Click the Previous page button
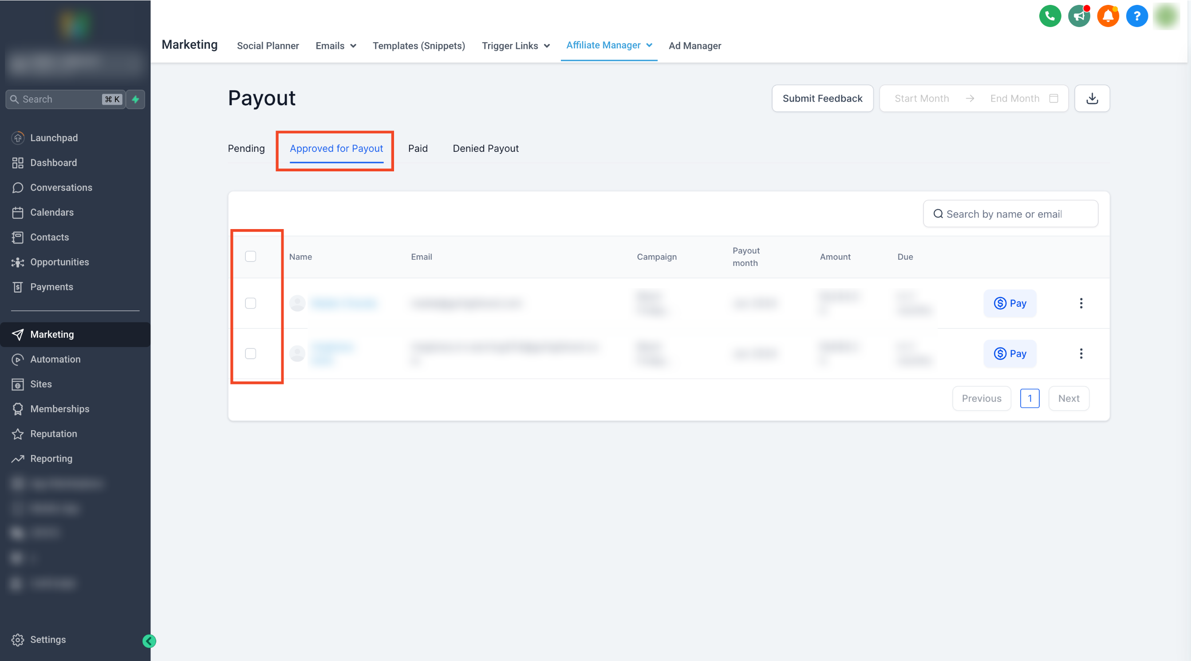Viewport: 1191px width, 661px height. tap(981, 398)
